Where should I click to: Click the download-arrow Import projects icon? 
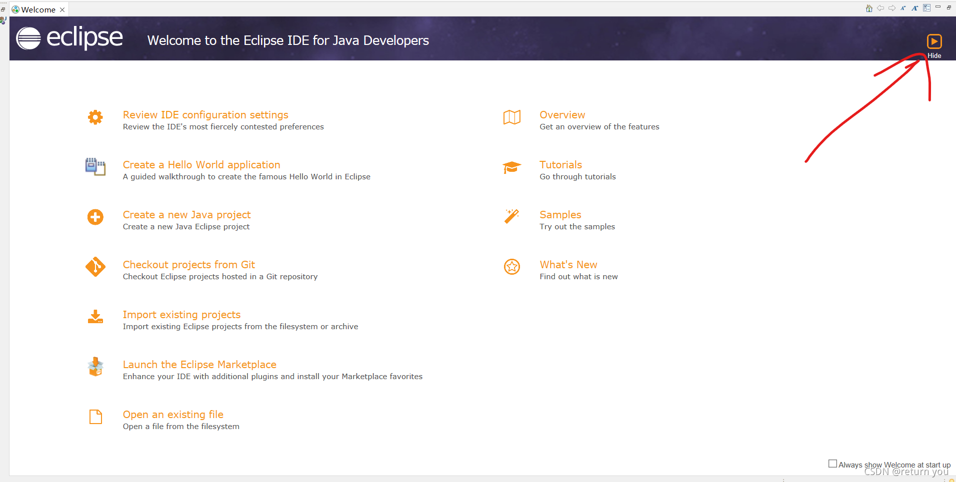[x=95, y=317]
